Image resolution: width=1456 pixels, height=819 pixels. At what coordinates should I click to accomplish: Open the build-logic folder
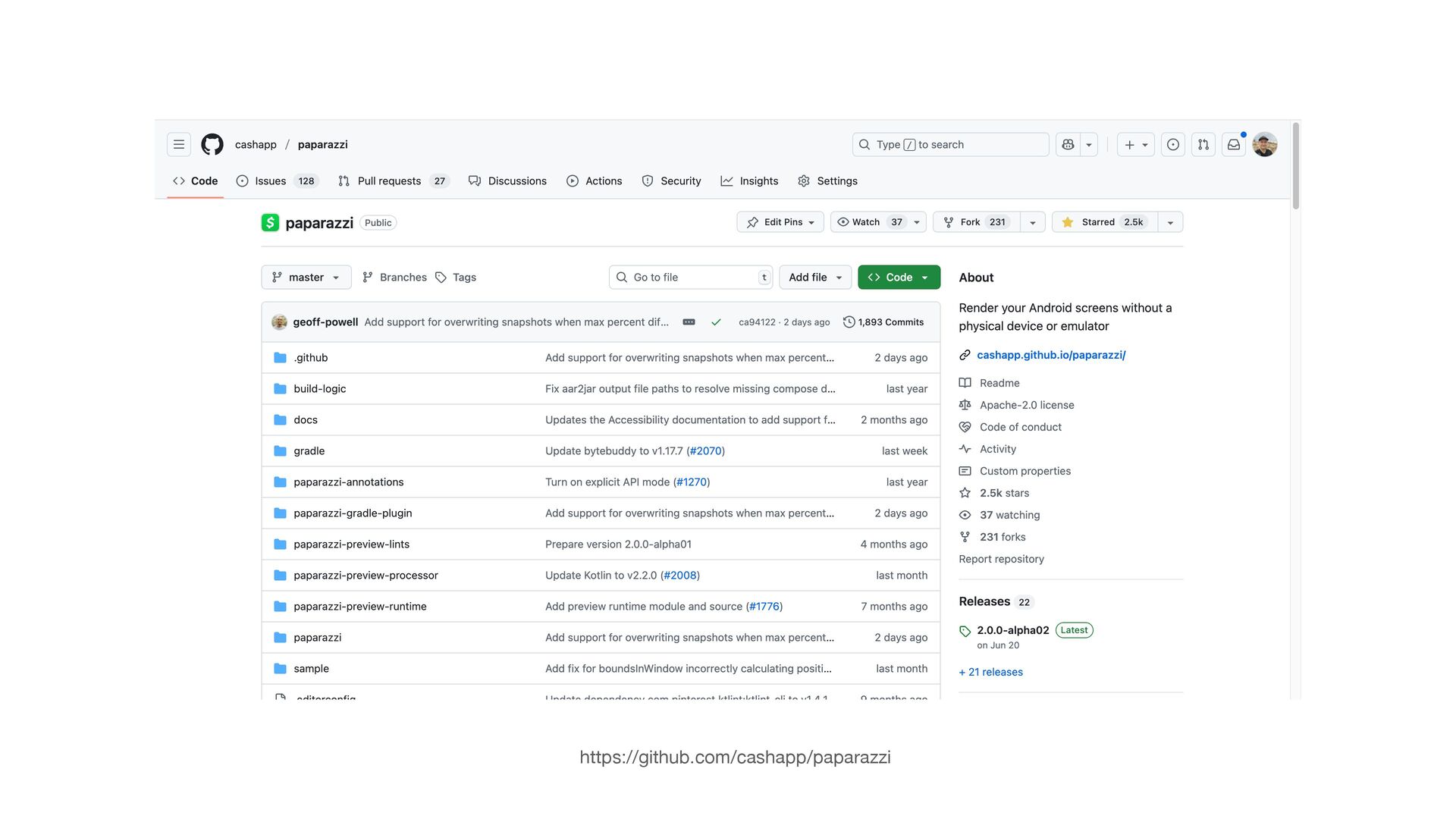(320, 389)
